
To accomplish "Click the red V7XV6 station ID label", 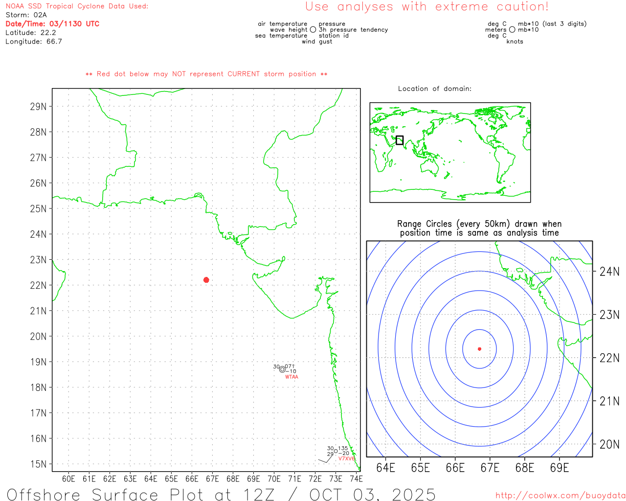I will 347,459.
